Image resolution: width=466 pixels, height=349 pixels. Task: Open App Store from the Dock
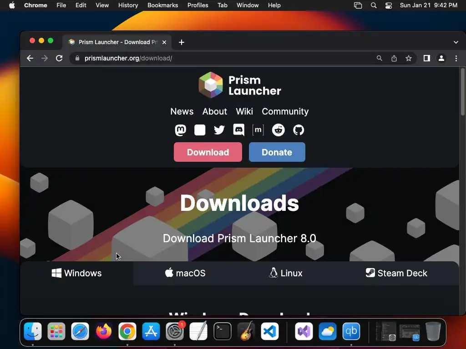point(151,331)
